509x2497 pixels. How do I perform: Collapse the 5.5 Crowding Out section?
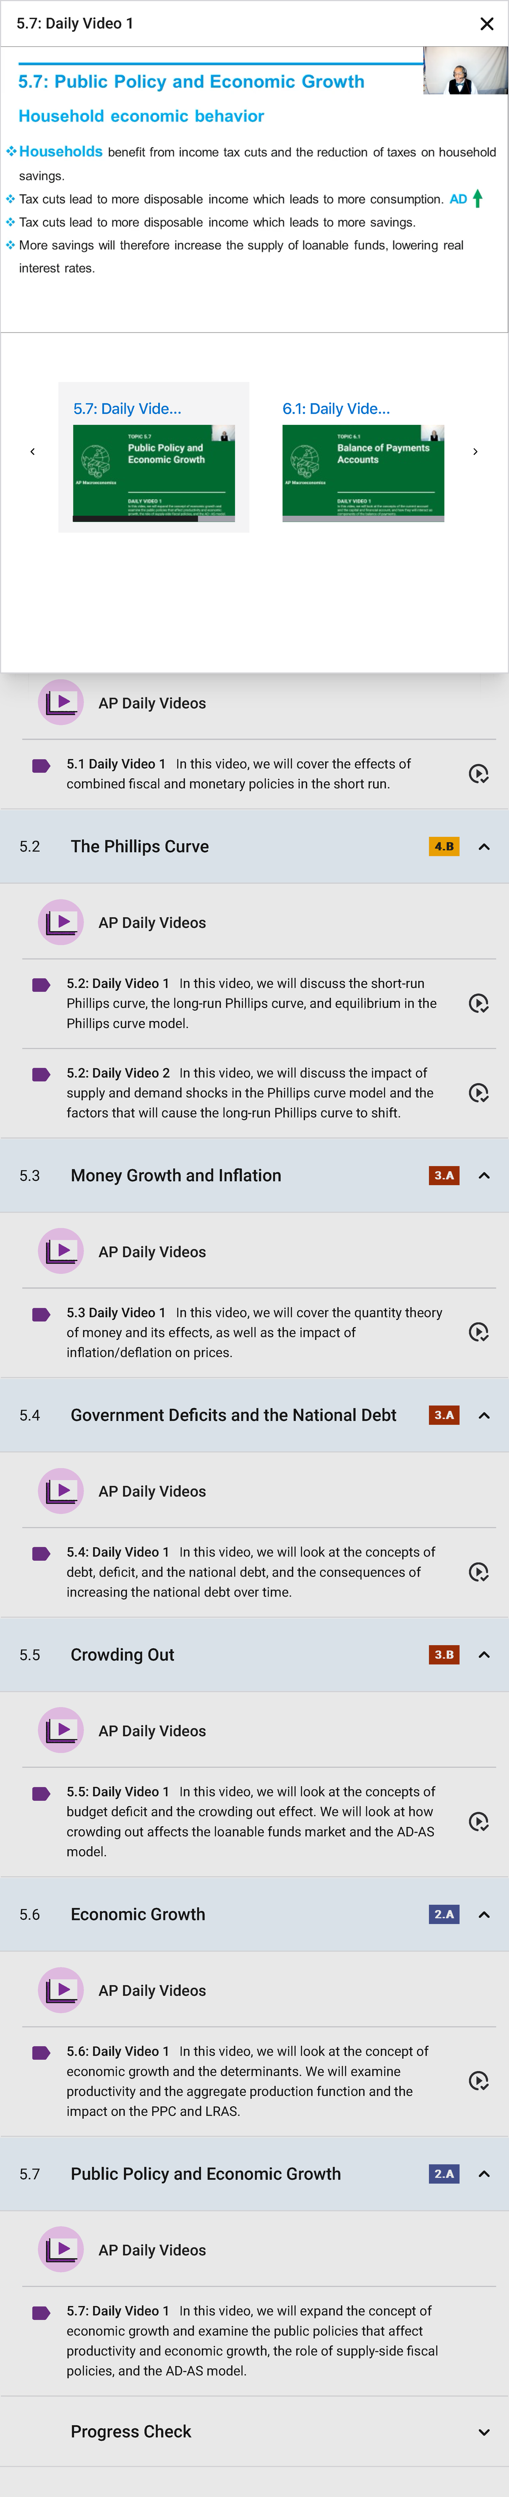pyautogui.click(x=484, y=1655)
